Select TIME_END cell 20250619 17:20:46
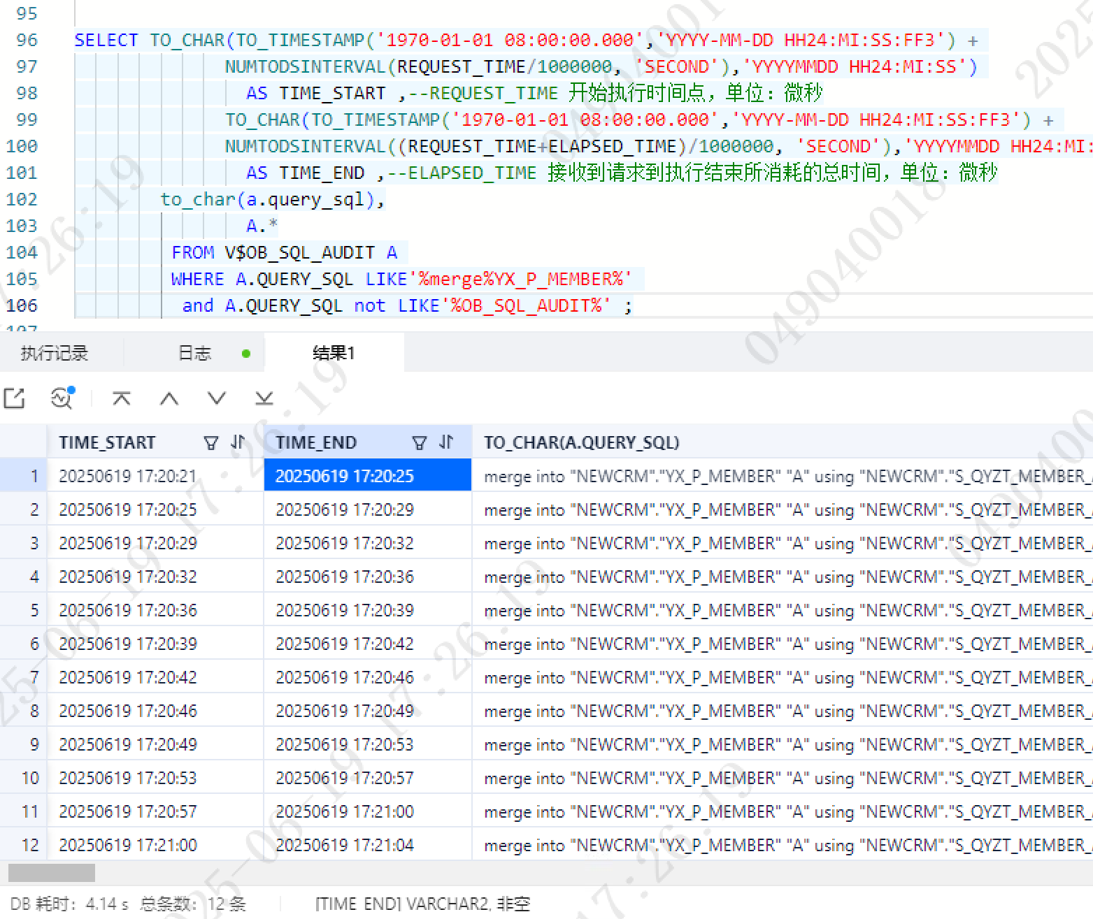 368,677
